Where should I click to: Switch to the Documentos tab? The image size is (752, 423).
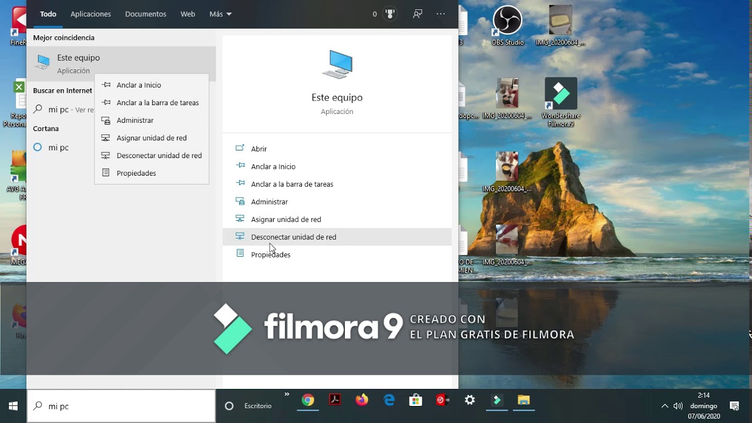146,14
